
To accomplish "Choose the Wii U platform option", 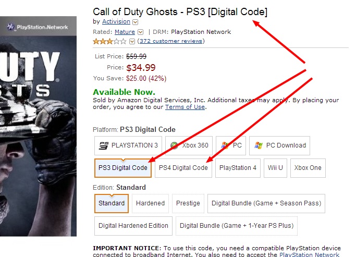I will [x=276, y=168].
